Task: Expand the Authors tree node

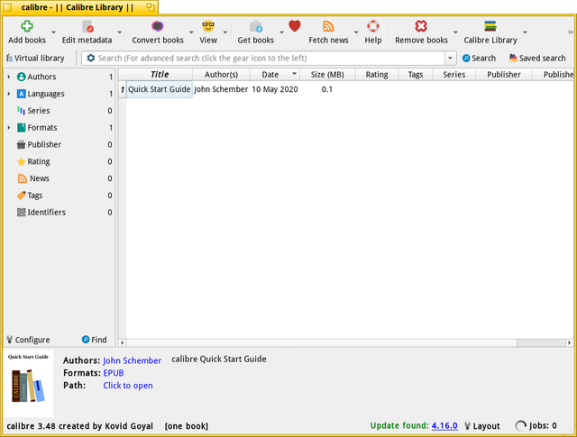Action: (x=9, y=77)
